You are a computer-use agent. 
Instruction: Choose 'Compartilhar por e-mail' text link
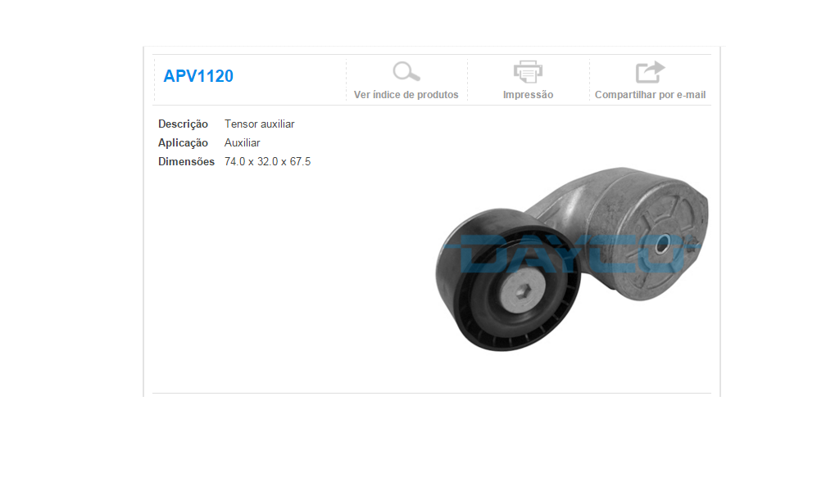pyautogui.click(x=650, y=95)
